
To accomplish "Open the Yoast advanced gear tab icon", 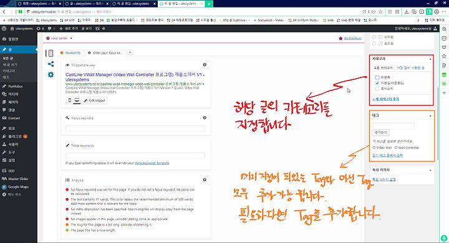I will click(51, 75).
